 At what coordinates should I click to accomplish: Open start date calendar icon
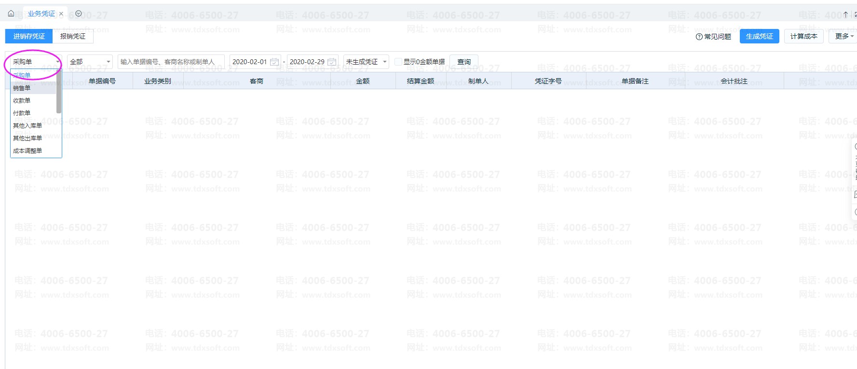(x=274, y=62)
